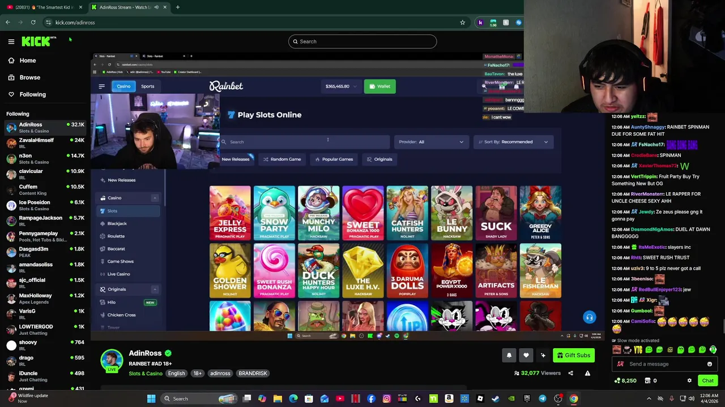The image size is (725, 407).
Task: Click Windows taskbar Search box
Action: [x=198, y=399]
